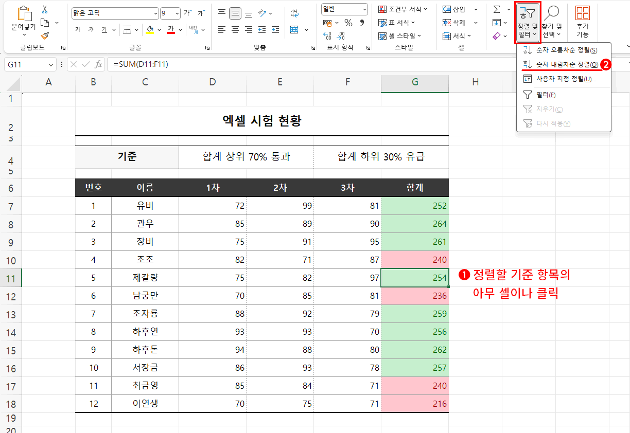Viewport: 630px width, 433px height.
Task: Choose 사용자 지정 정렬 from the sort menu
Action: 564,79
